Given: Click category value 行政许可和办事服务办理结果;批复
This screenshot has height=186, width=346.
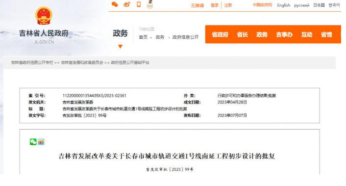Looking at the screenshot, I should [247, 96].
